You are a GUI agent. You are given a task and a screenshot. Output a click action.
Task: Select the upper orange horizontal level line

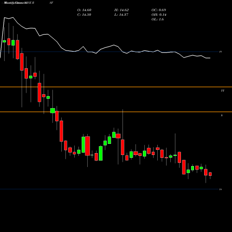tap(116, 87)
